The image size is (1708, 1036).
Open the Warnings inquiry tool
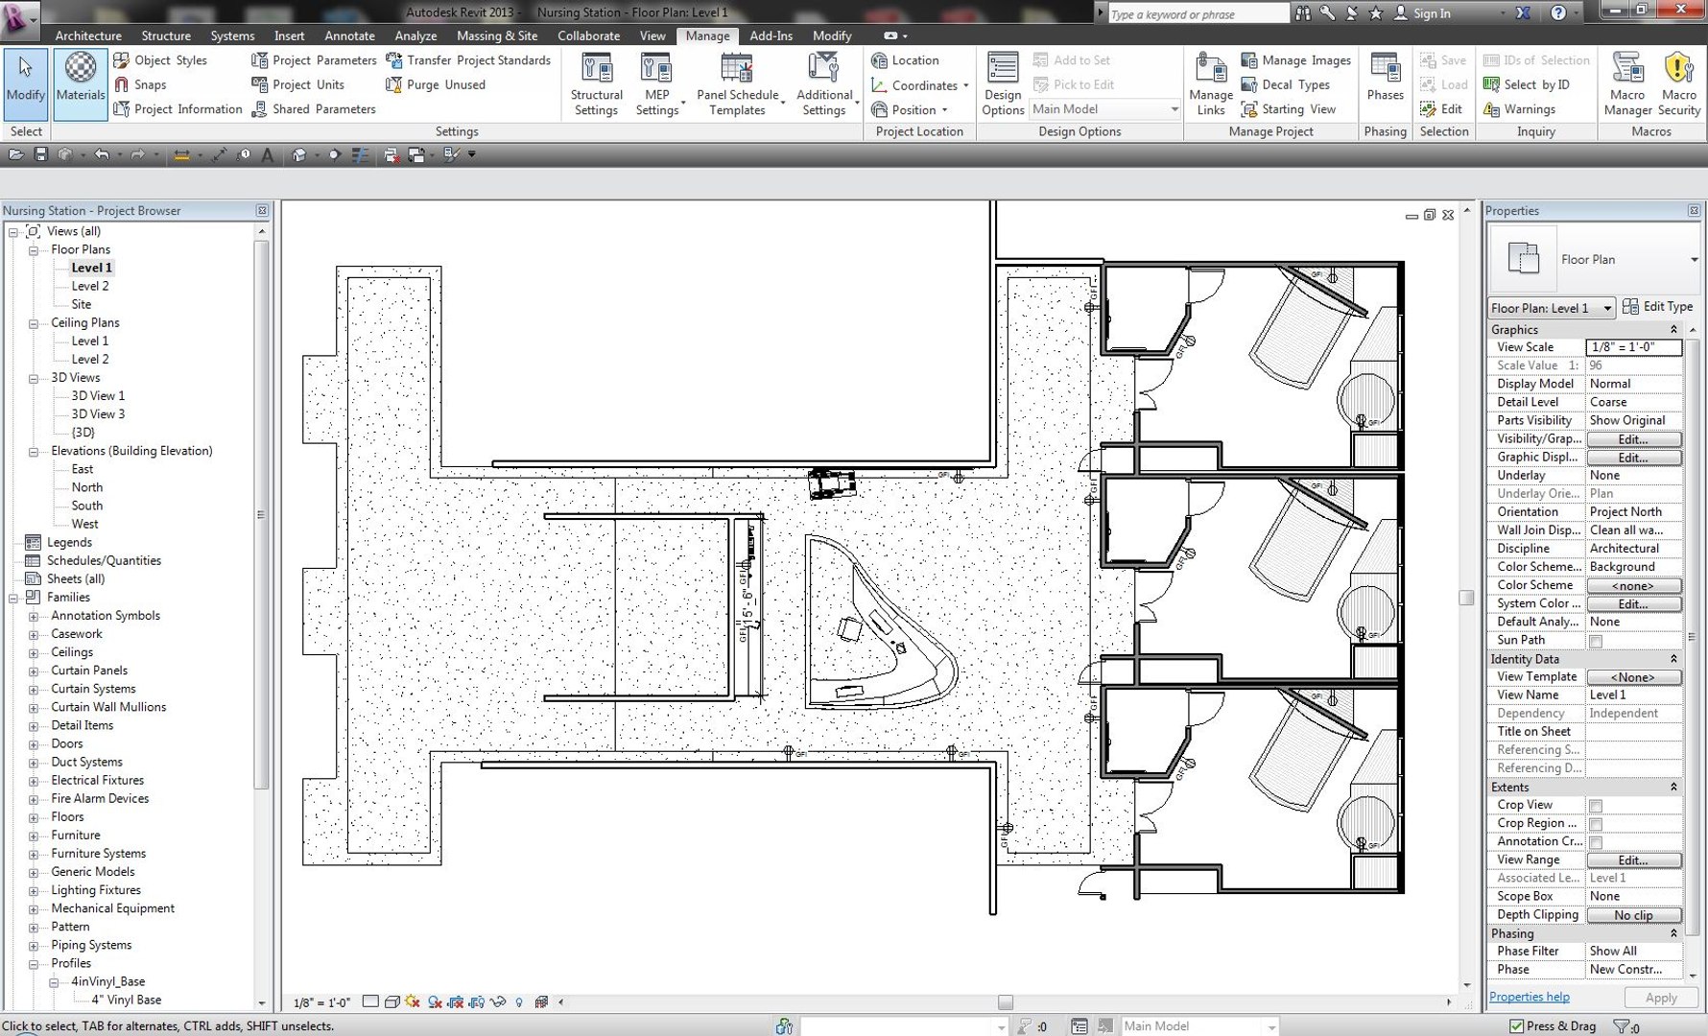1519,109
